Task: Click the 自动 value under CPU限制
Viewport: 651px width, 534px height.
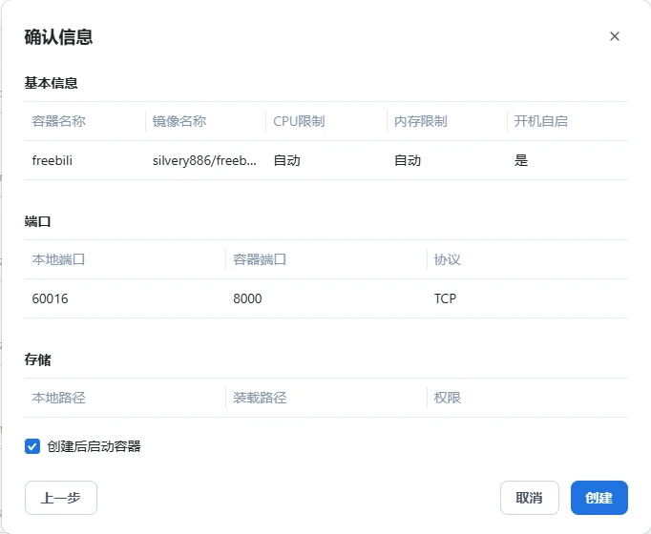Action: pos(286,160)
